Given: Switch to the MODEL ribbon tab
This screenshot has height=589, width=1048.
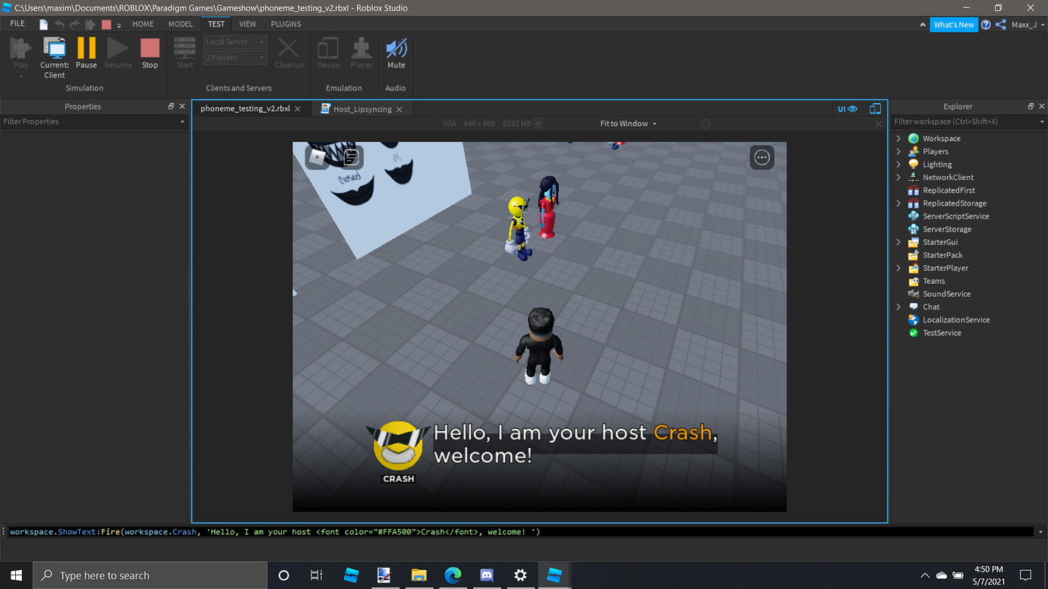Looking at the screenshot, I should (181, 24).
